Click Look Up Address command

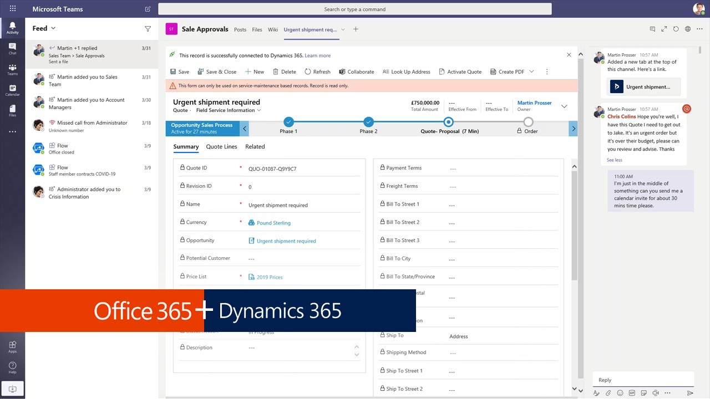(407, 71)
